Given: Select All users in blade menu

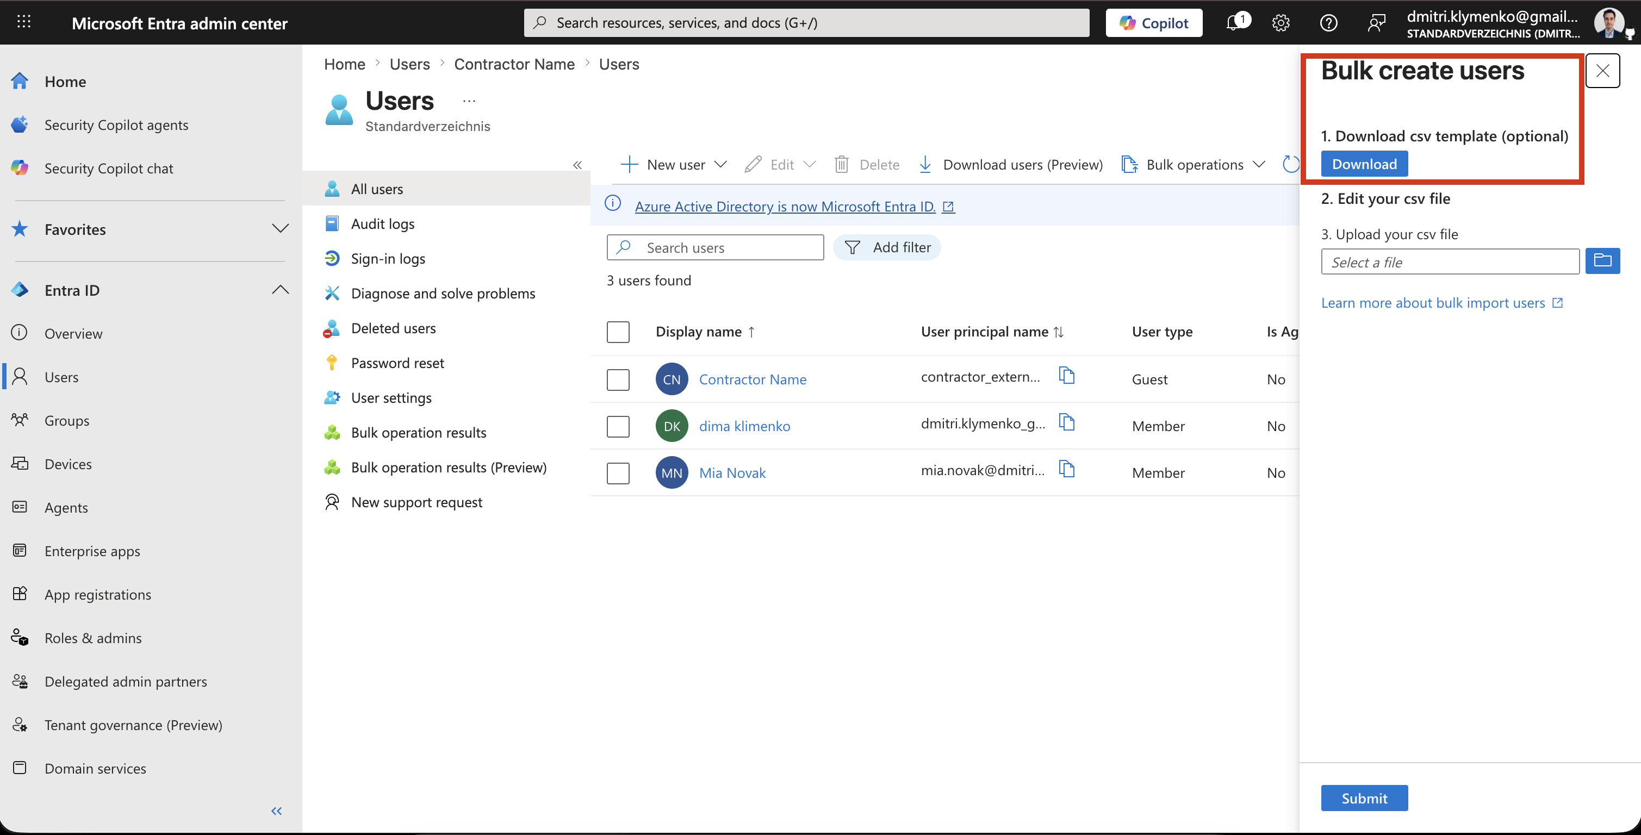Looking at the screenshot, I should tap(446, 189).
